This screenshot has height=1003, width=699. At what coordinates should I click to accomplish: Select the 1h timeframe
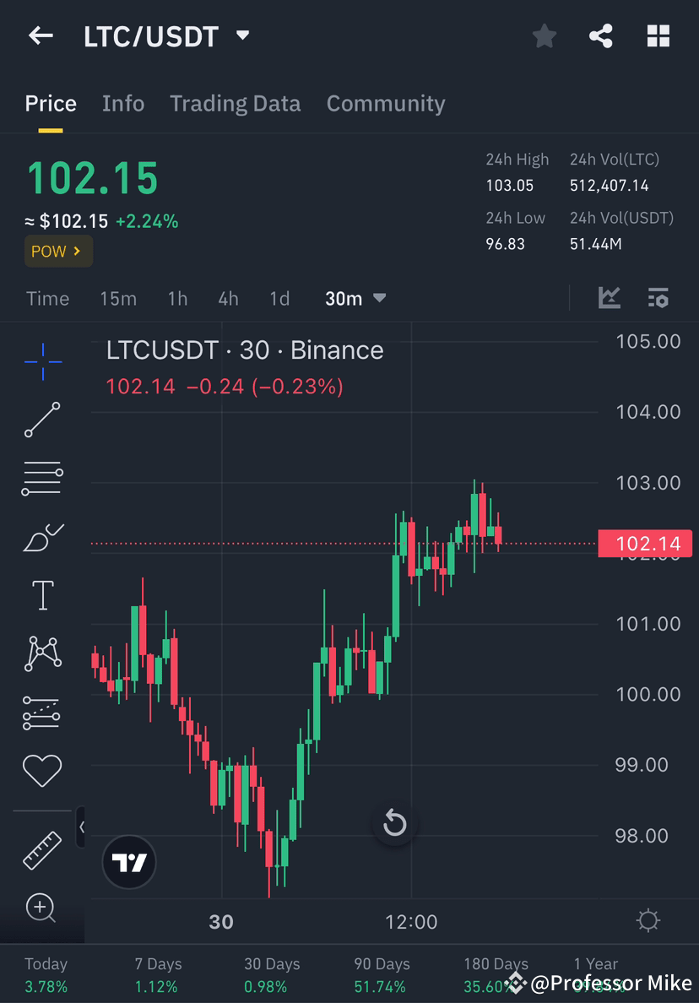click(x=177, y=298)
